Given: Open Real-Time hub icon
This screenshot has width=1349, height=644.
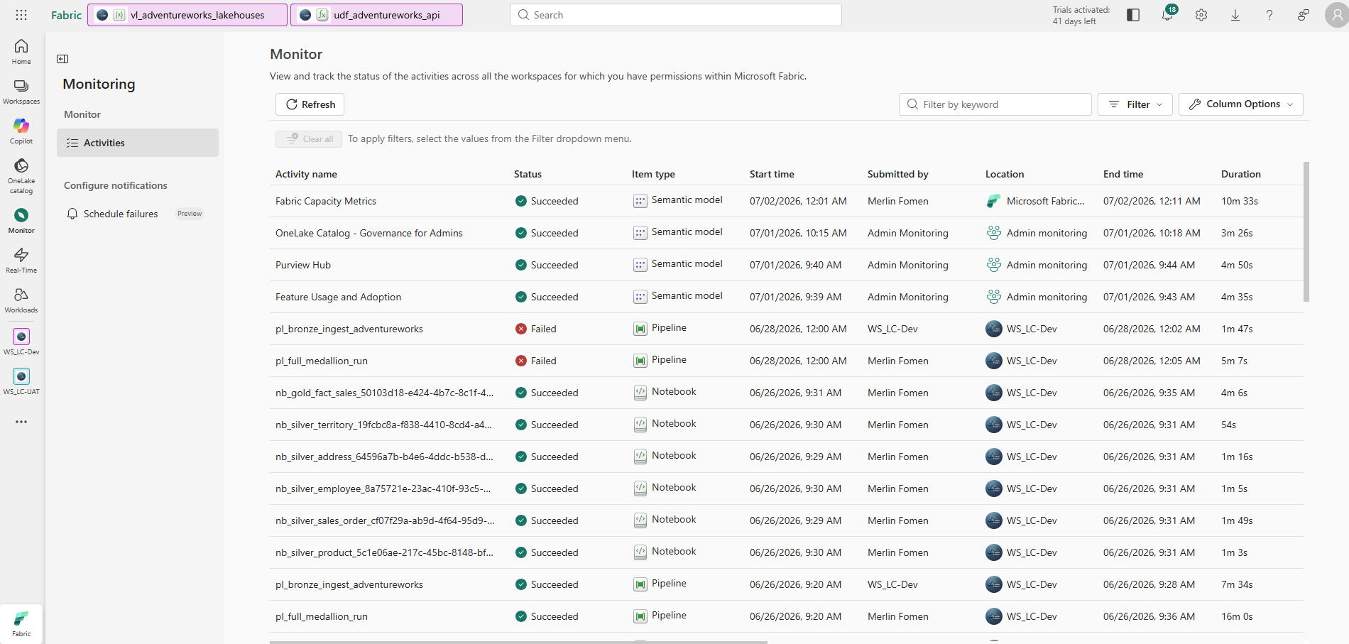Looking at the screenshot, I should click(21, 261).
